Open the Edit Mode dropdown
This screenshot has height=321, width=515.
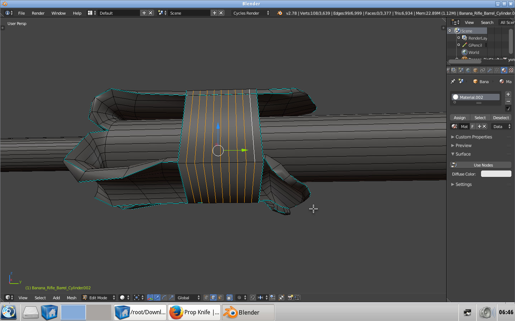(x=98, y=297)
